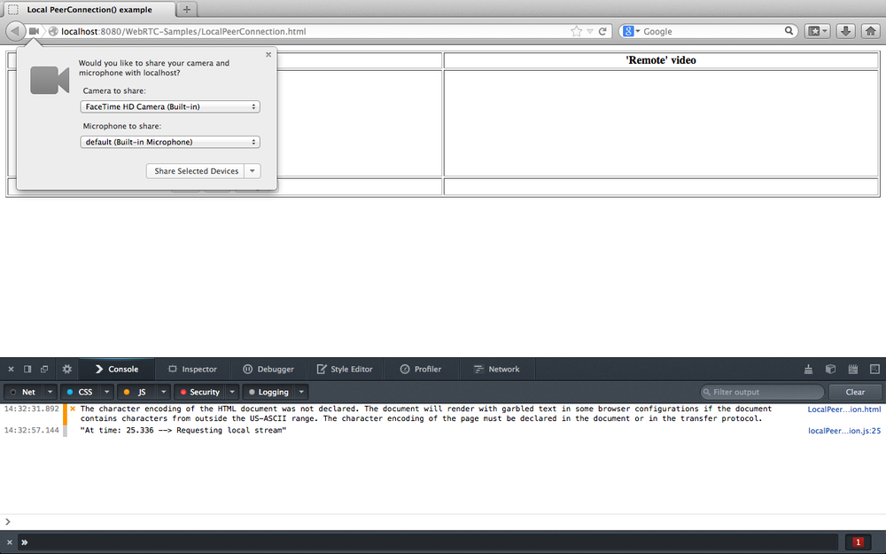Open toolbox options with the gear icon
The image size is (886, 554).
tap(66, 369)
